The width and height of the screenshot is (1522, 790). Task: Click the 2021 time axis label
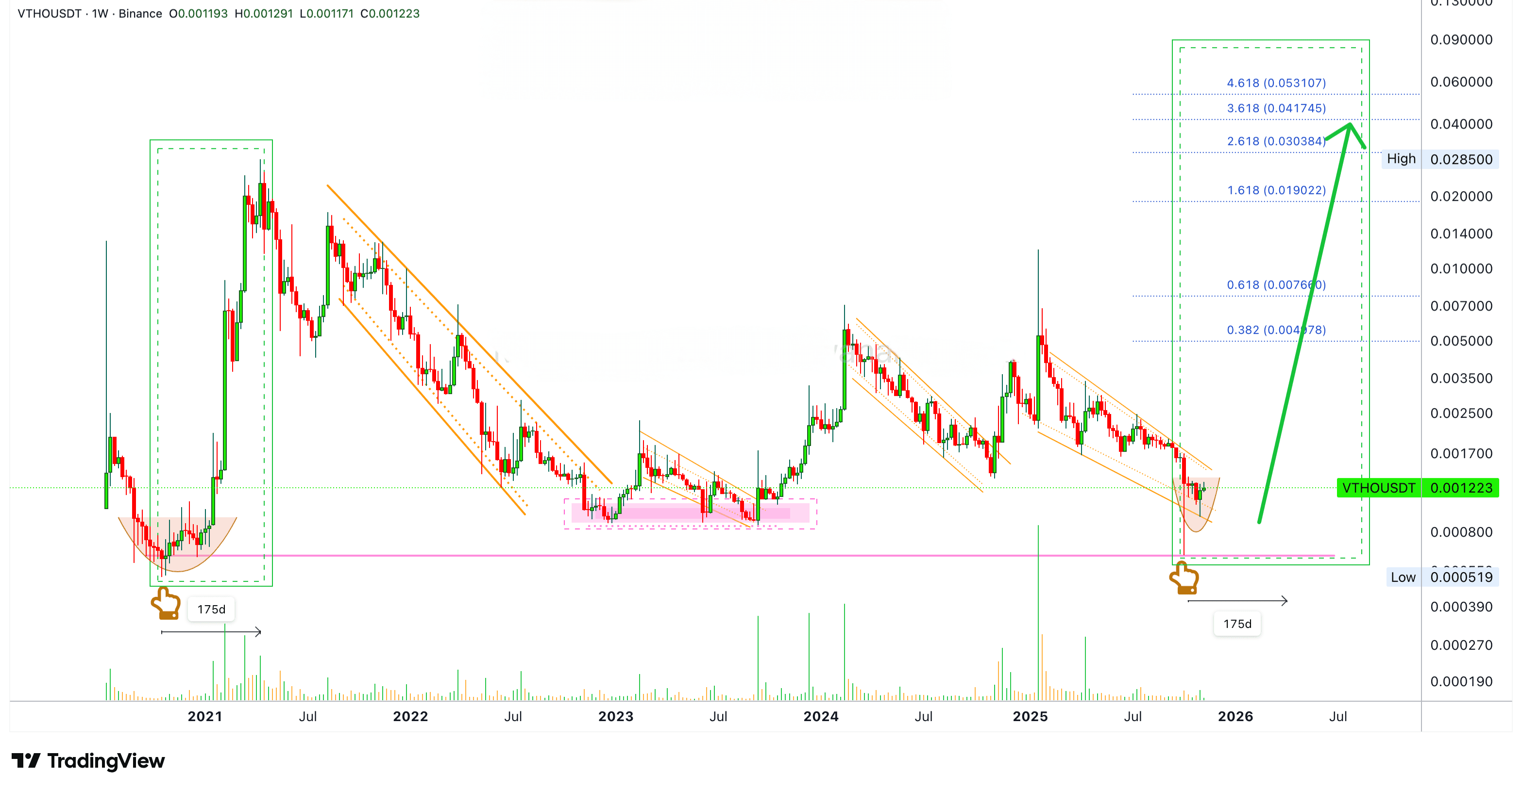click(x=204, y=716)
